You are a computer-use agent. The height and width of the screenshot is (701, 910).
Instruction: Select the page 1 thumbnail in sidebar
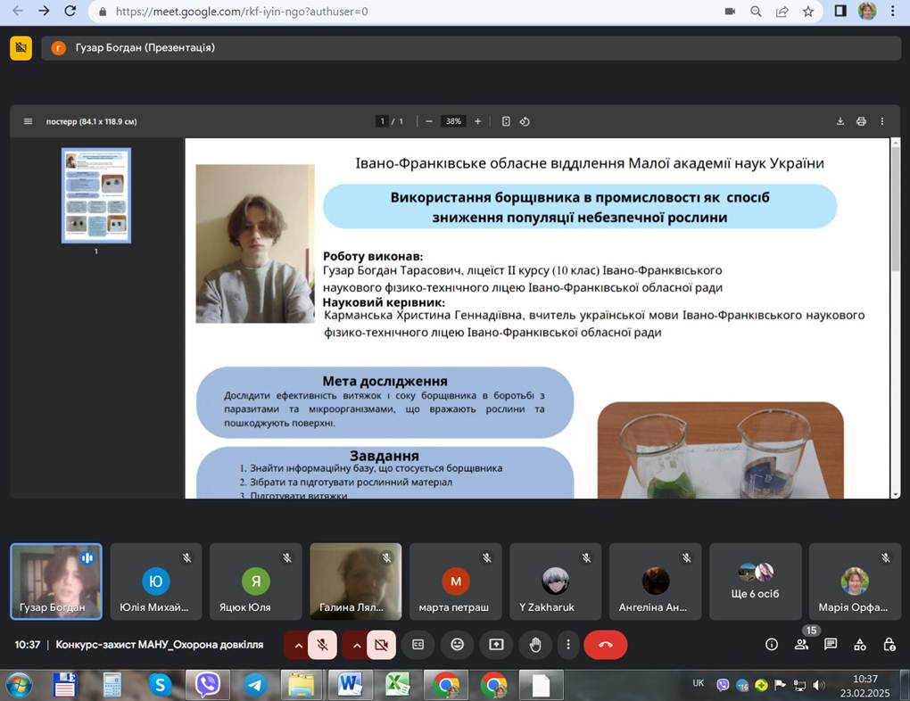point(95,195)
